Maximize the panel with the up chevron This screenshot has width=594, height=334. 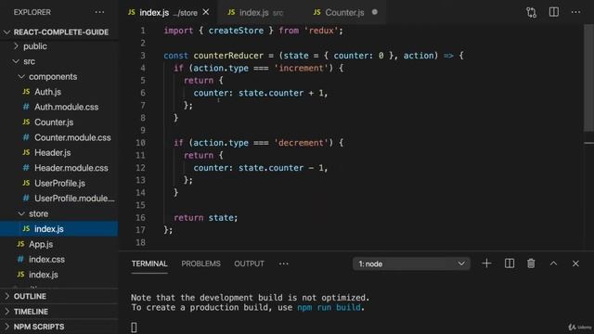[x=553, y=263]
